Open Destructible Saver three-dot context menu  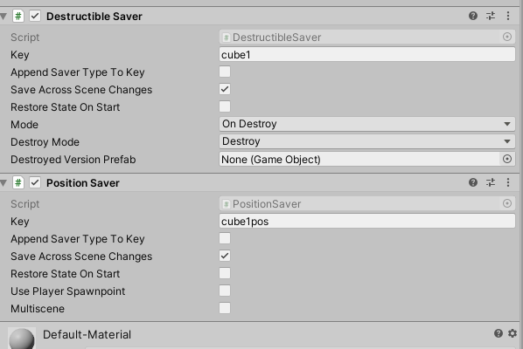[x=508, y=16]
